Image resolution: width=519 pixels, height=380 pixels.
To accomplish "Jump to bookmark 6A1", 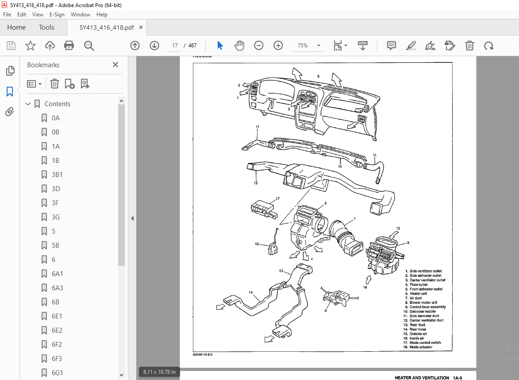I will 57,274.
